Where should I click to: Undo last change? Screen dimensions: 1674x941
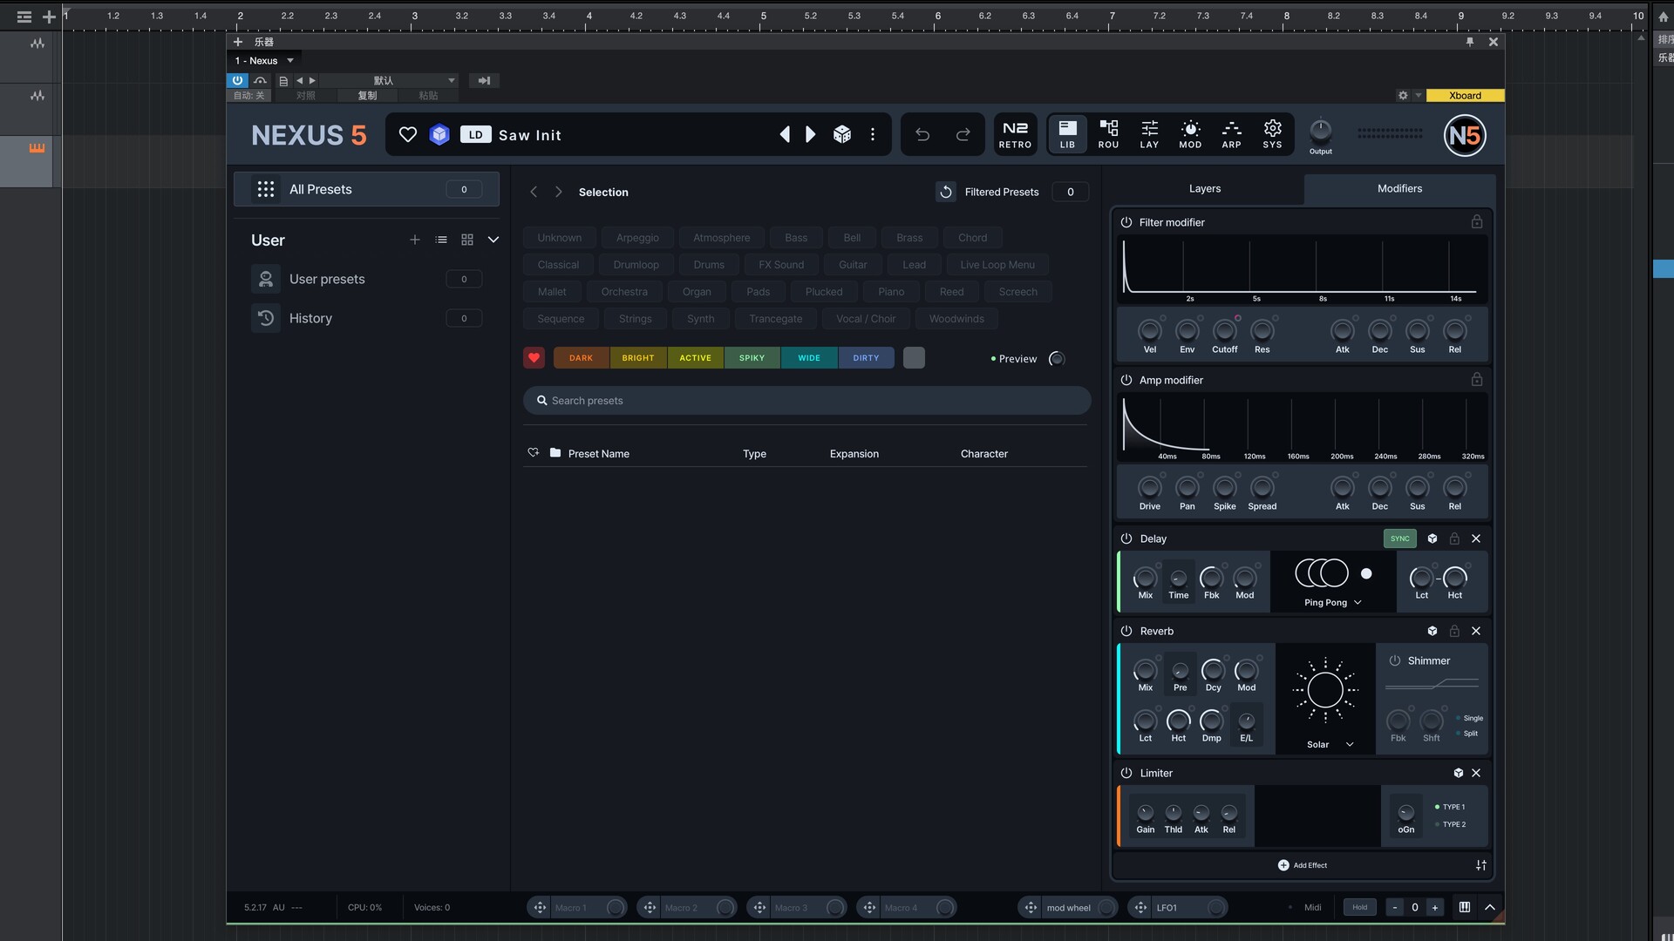[922, 134]
